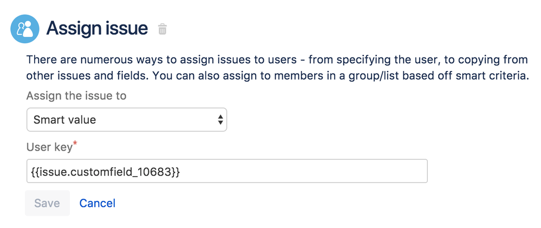Click the 'User key' field label

tap(49, 146)
